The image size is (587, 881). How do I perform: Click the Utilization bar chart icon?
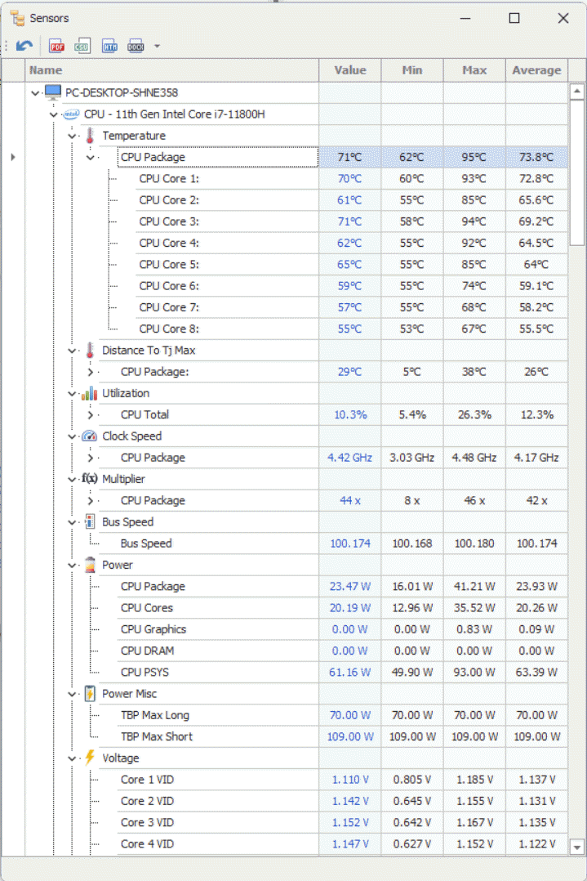[90, 393]
